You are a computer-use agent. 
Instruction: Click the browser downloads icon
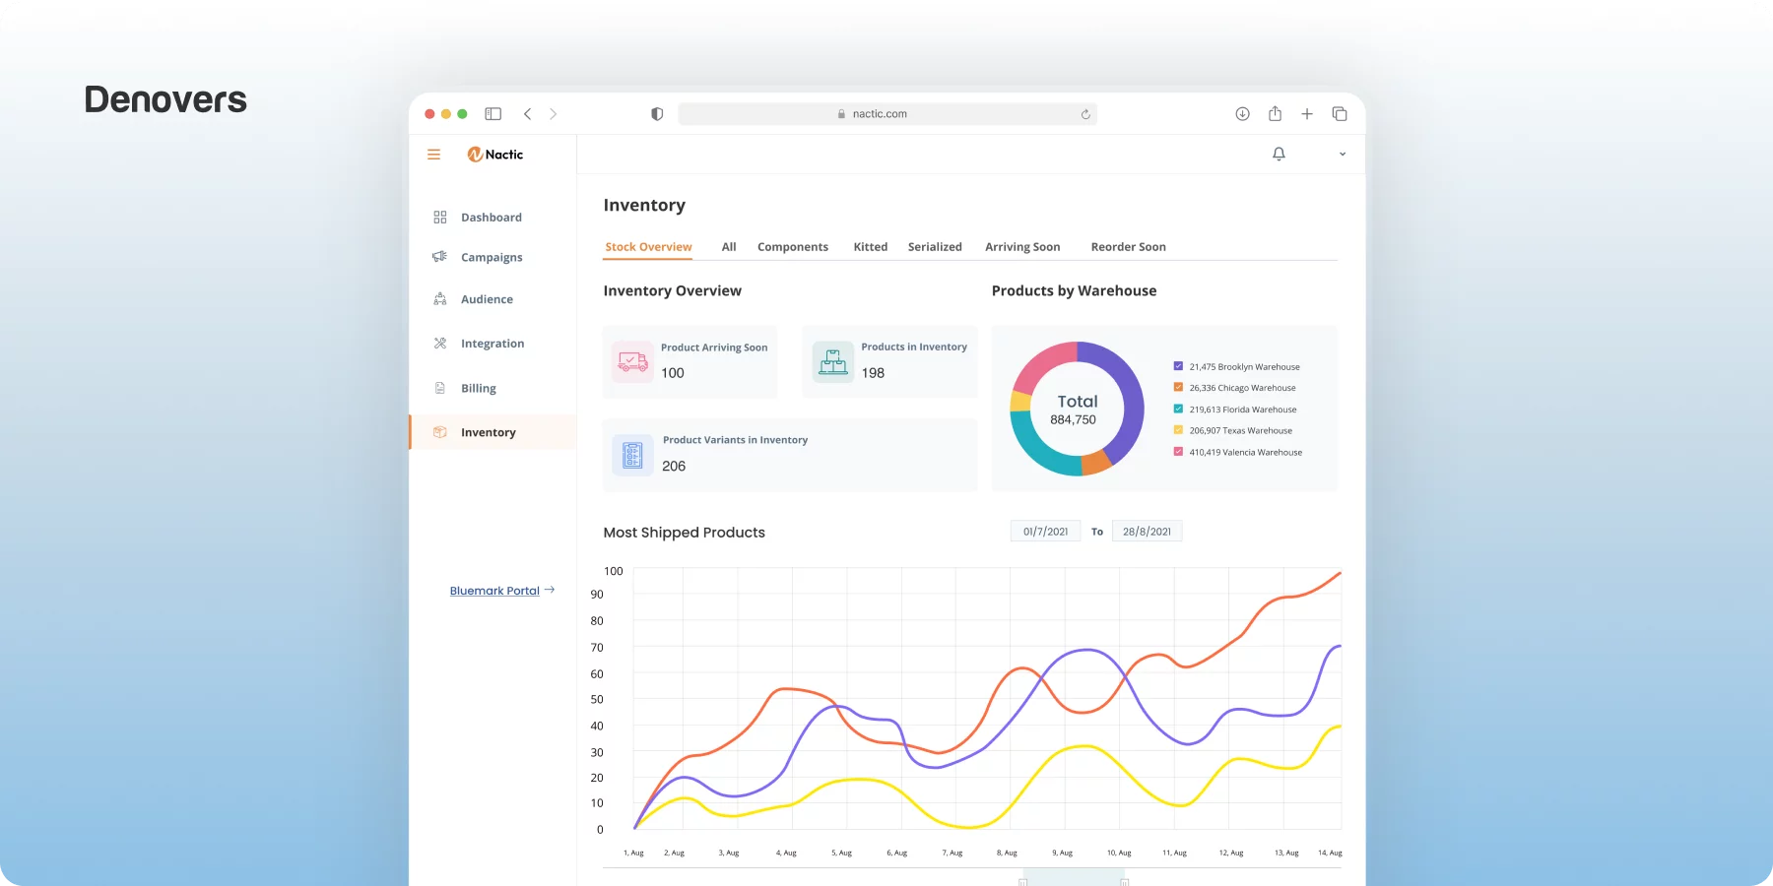1242,114
